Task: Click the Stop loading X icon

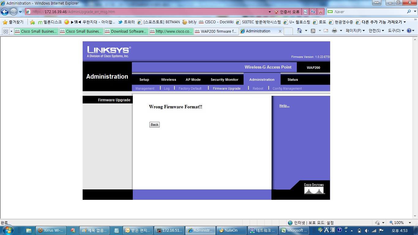Action: pos(320,12)
